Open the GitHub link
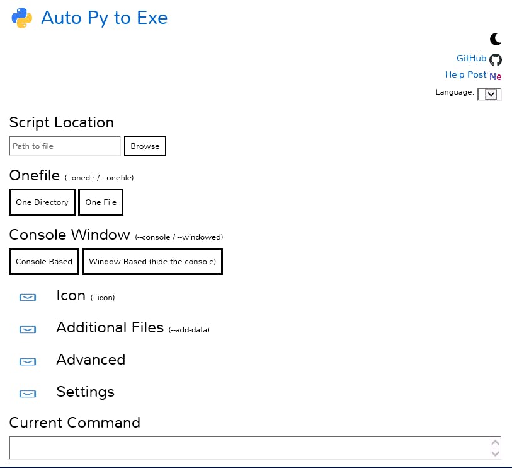This screenshot has width=512, height=468. pos(471,58)
